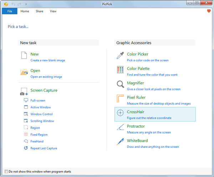Choose Fixed Region capture link

(x=39, y=135)
